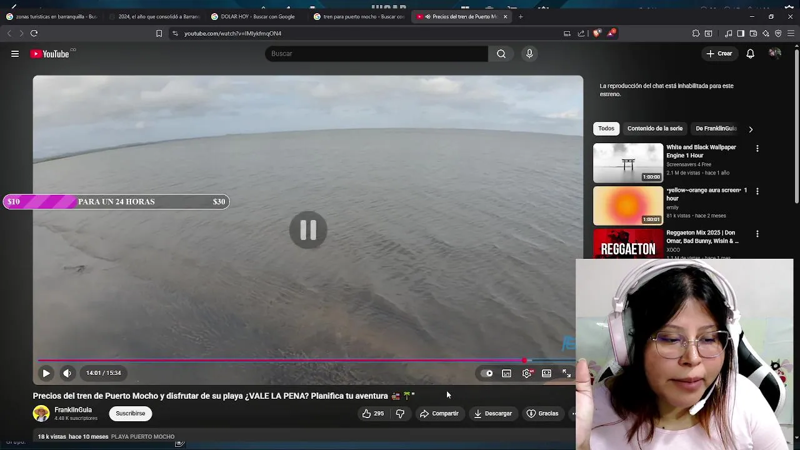Switch to the 2024 el año browser tab
The height and width of the screenshot is (450, 800).
[155, 17]
